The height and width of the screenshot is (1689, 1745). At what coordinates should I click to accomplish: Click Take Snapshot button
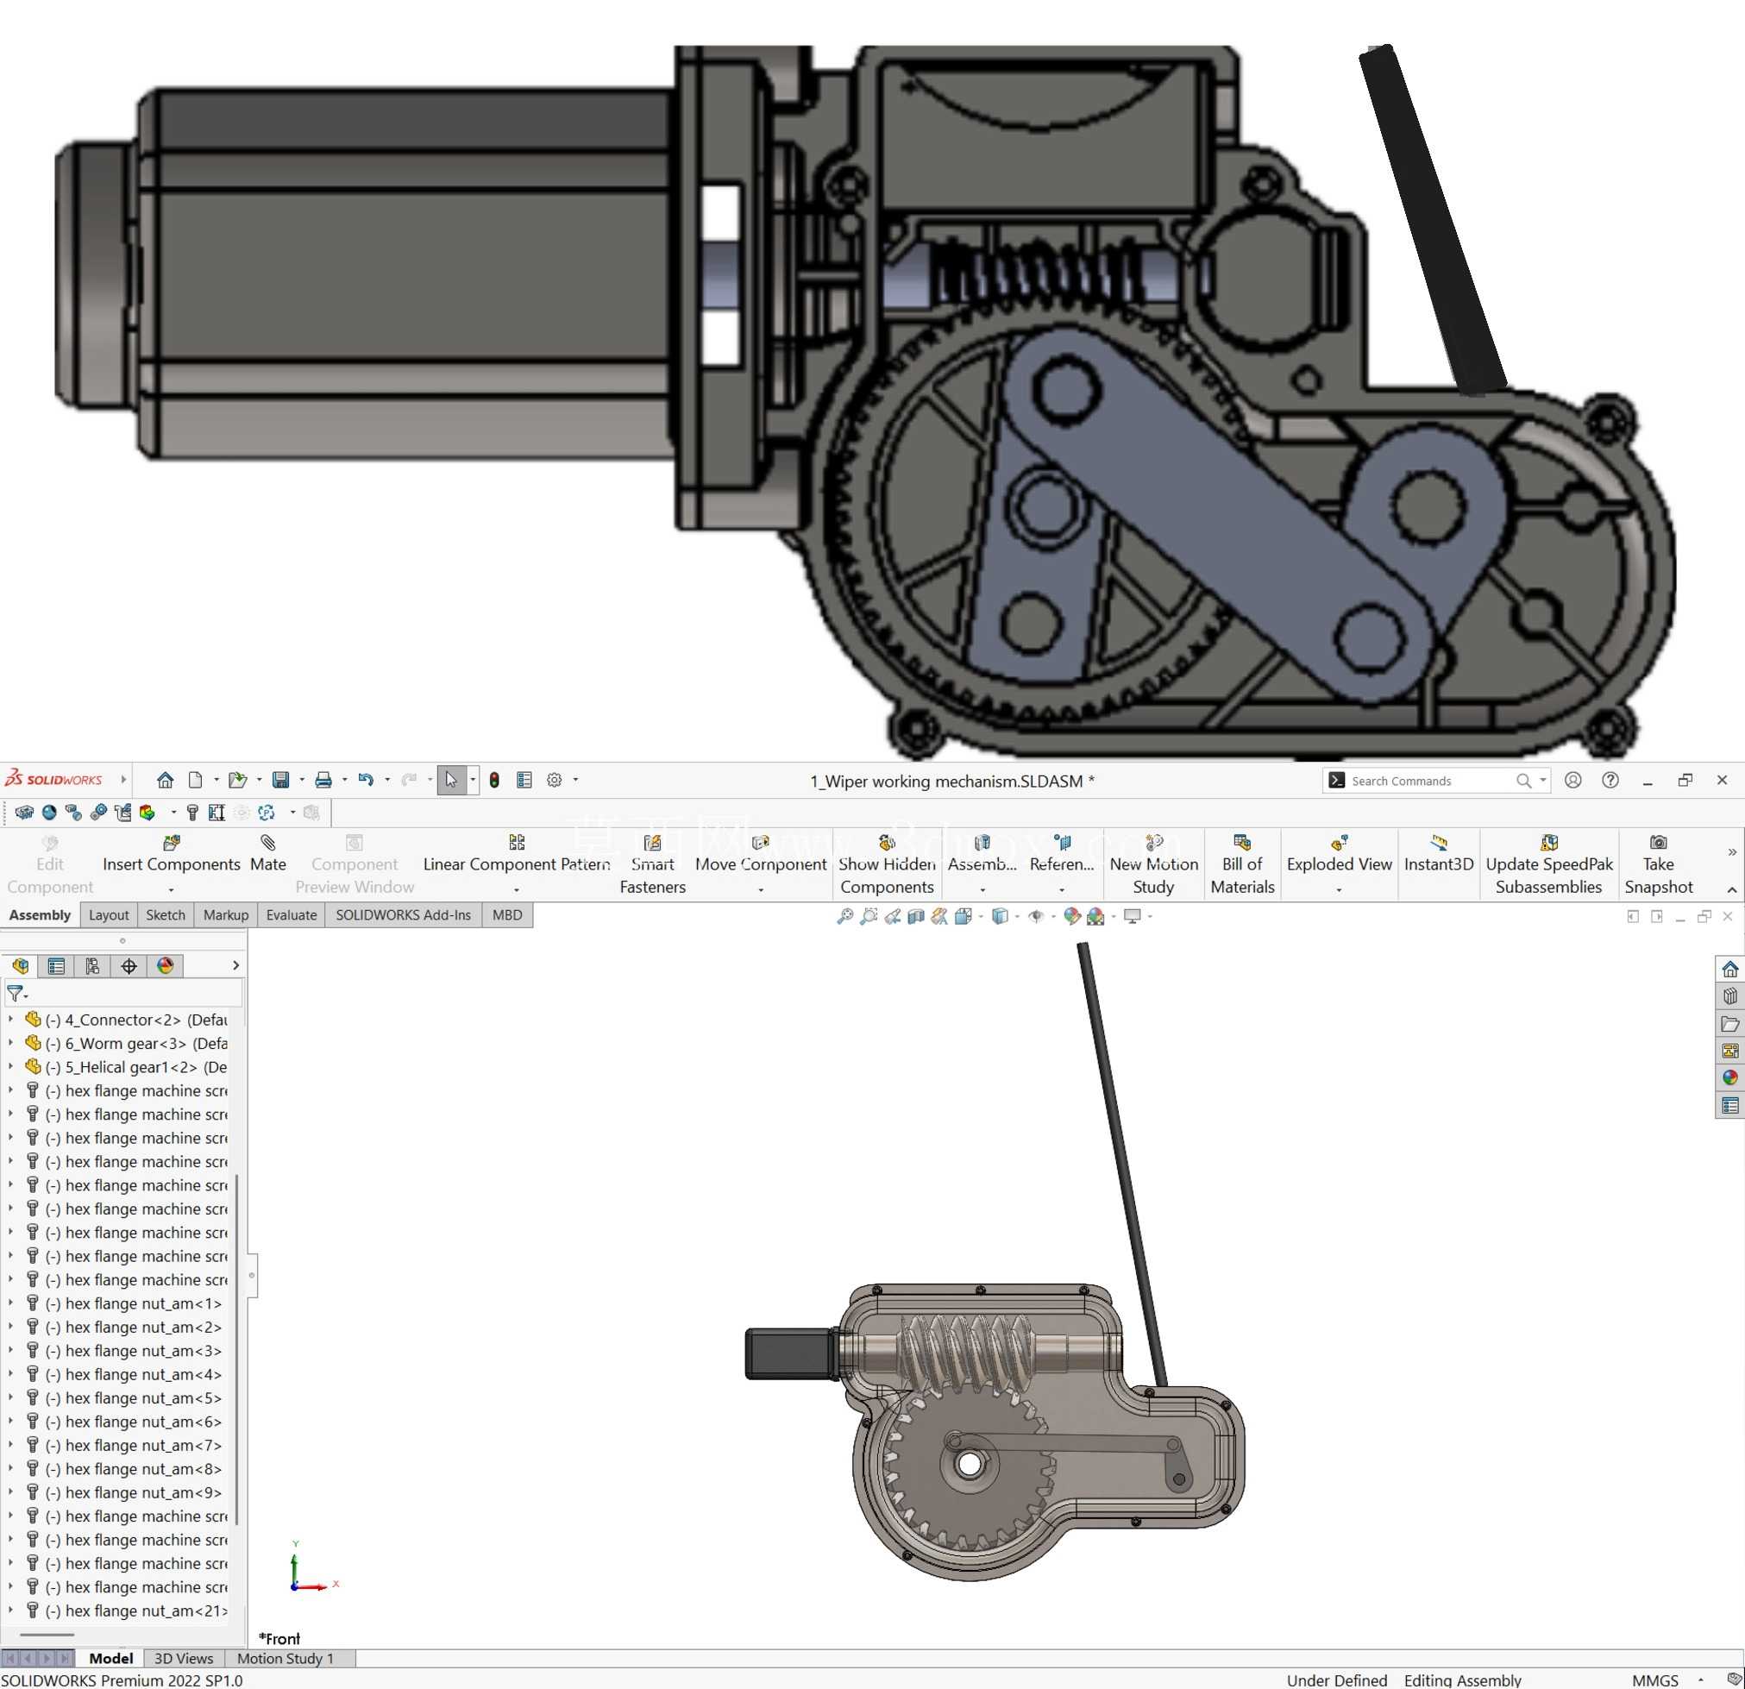[x=1658, y=864]
